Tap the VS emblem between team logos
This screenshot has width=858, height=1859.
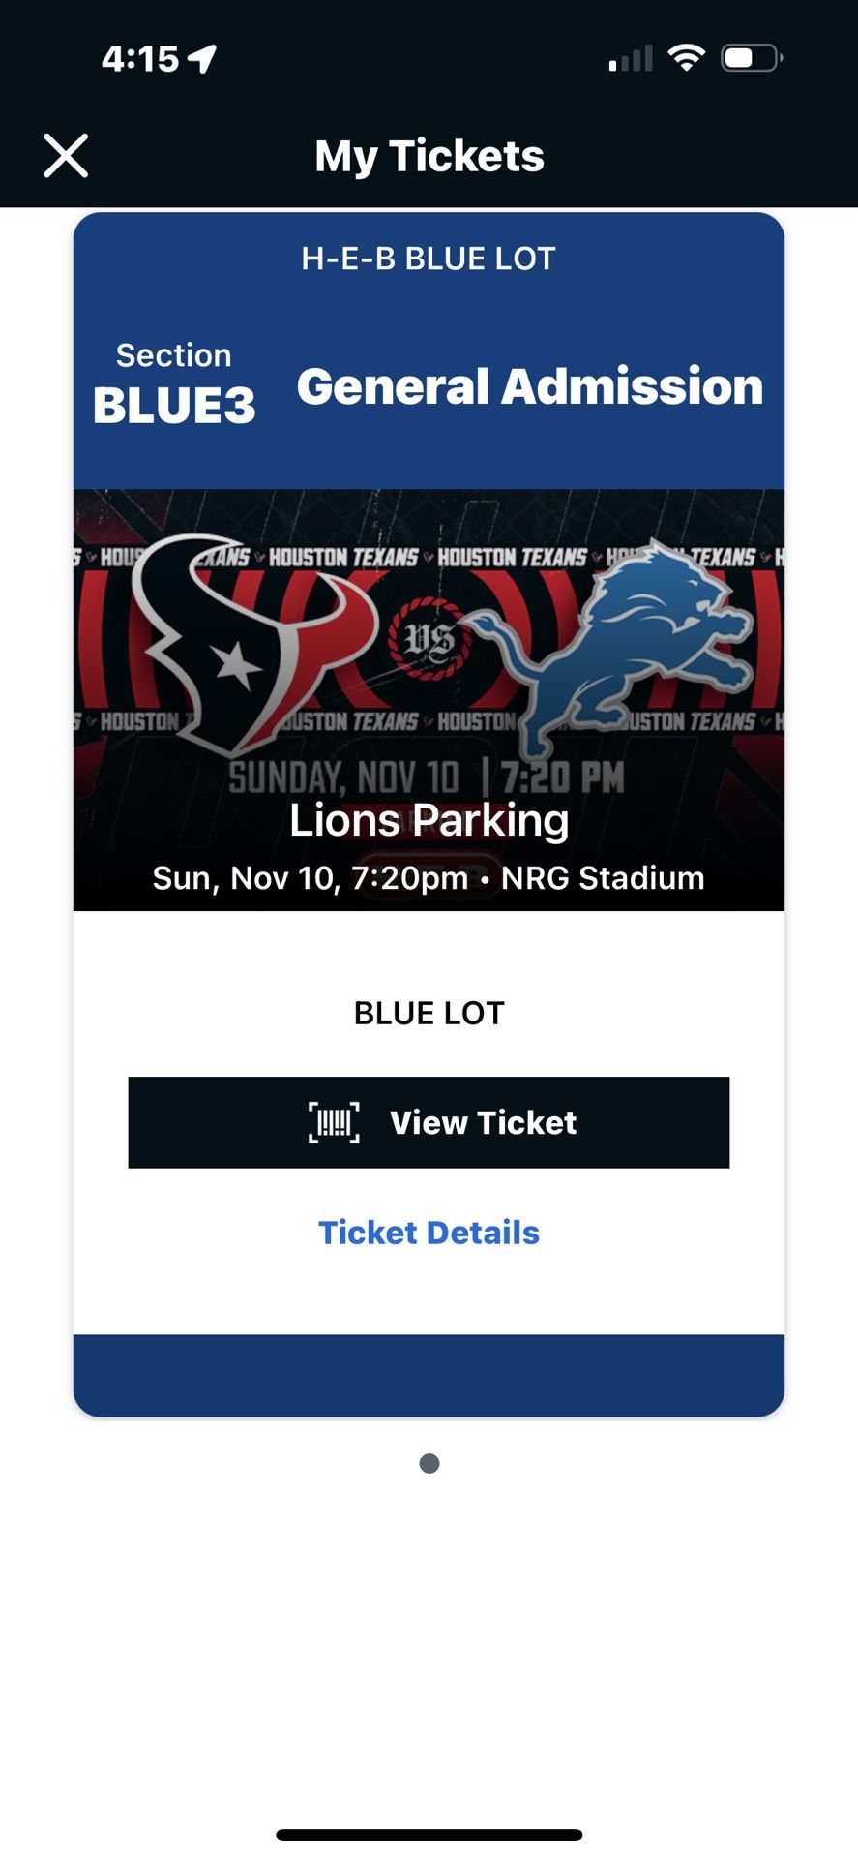[x=429, y=638]
